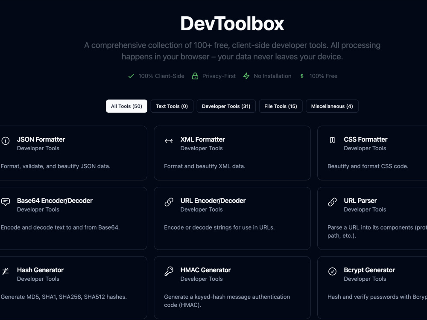Image resolution: width=427 pixels, height=320 pixels.
Task: Open the HMAC Generator tool title
Action: click(206, 270)
